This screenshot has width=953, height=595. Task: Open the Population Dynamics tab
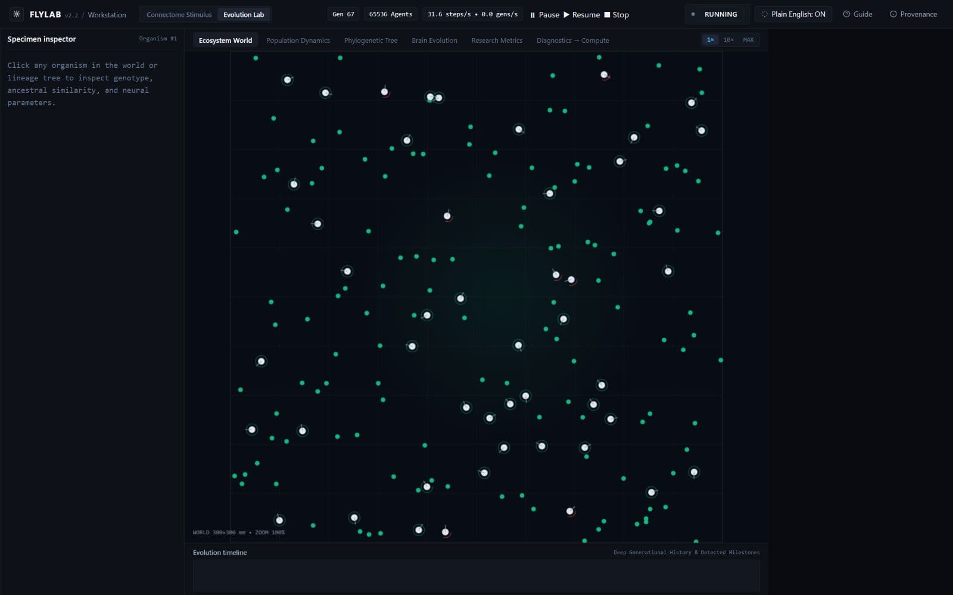(298, 40)
